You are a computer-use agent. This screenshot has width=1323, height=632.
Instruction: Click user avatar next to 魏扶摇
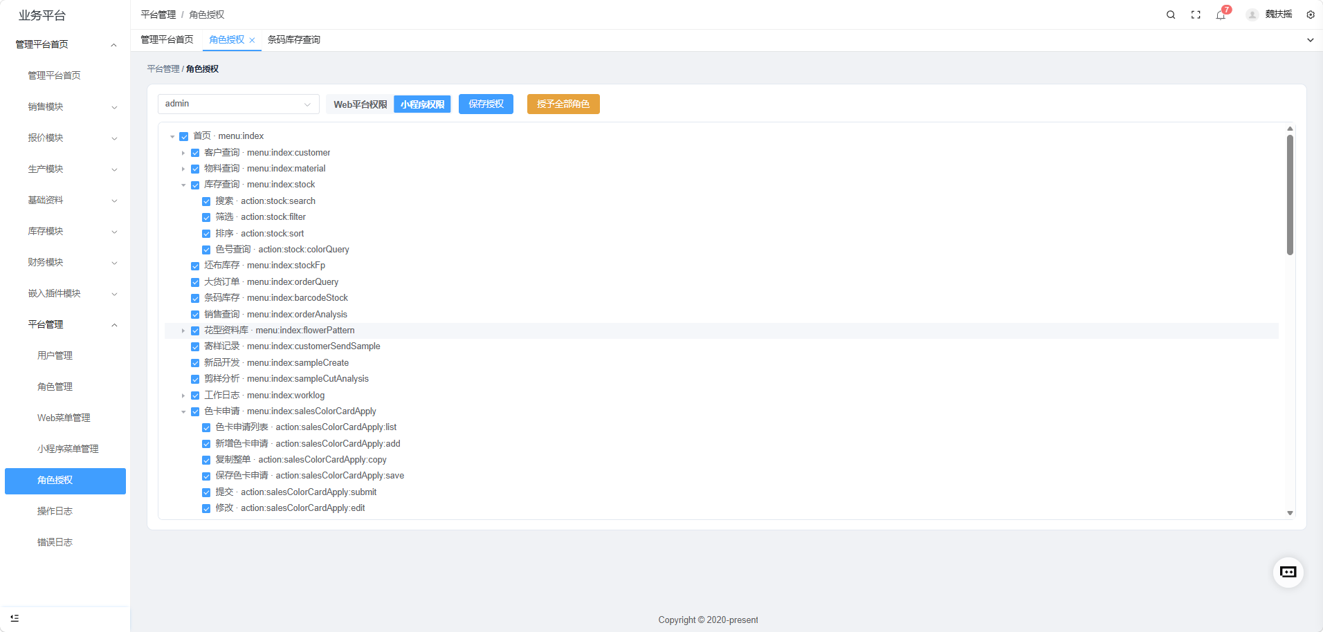[x=1252, y=15]
